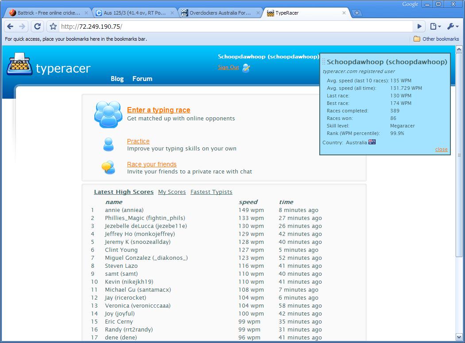Close the Overclockers Australia tab
The image size is (465, 343).
pyautogui.click(x=258, y=13)
